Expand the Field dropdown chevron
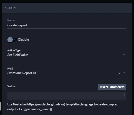Screen dimensions: 134x115 coord(124,73)
